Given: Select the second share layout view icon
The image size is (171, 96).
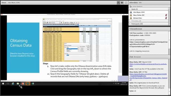Looking at the screenshot, I should tap(122, 3).
